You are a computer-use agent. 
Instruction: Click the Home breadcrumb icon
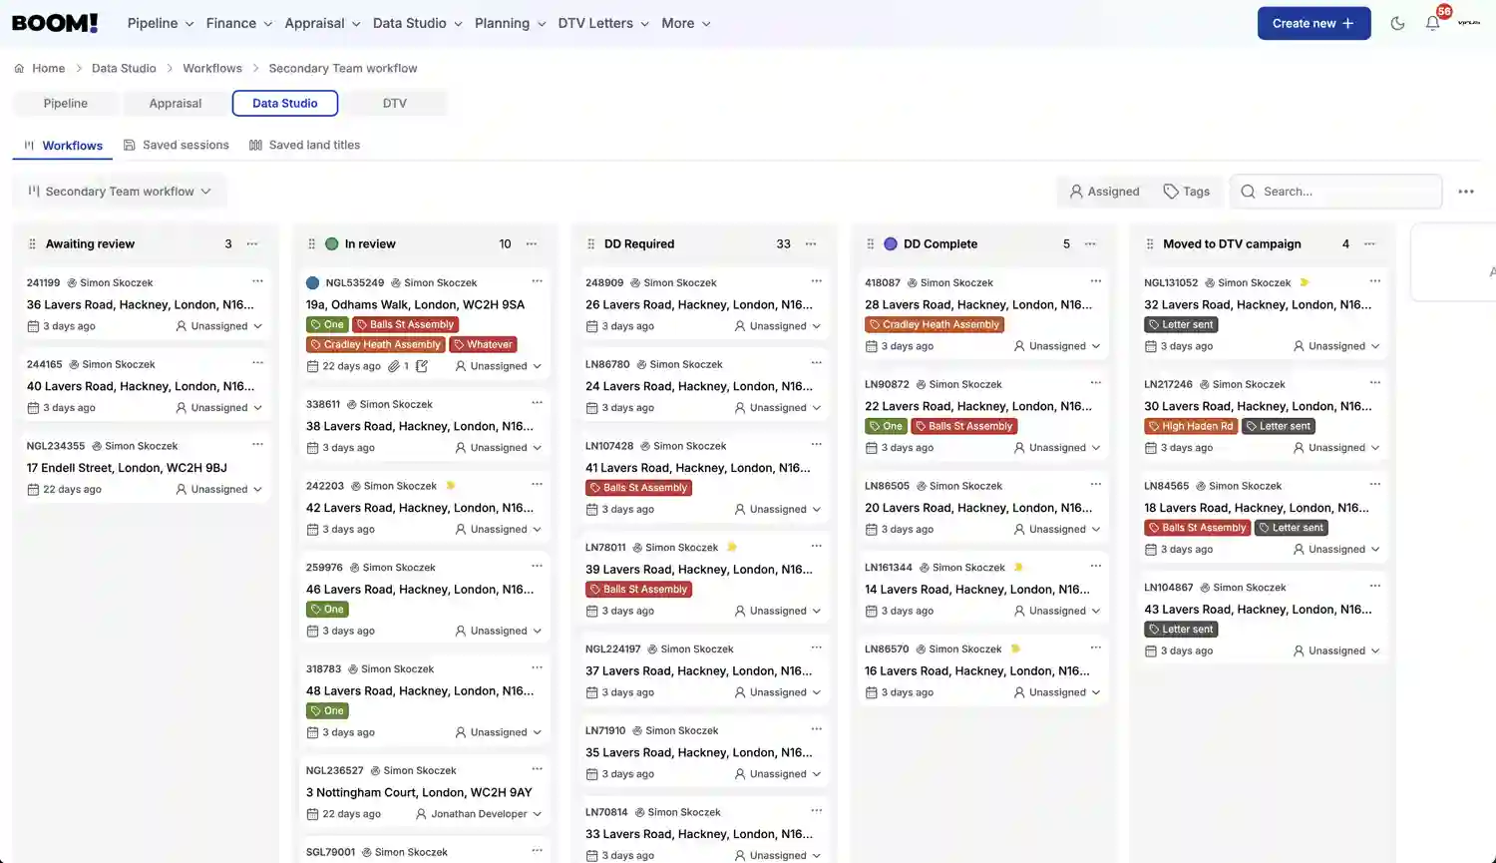[x=19, y=68]
